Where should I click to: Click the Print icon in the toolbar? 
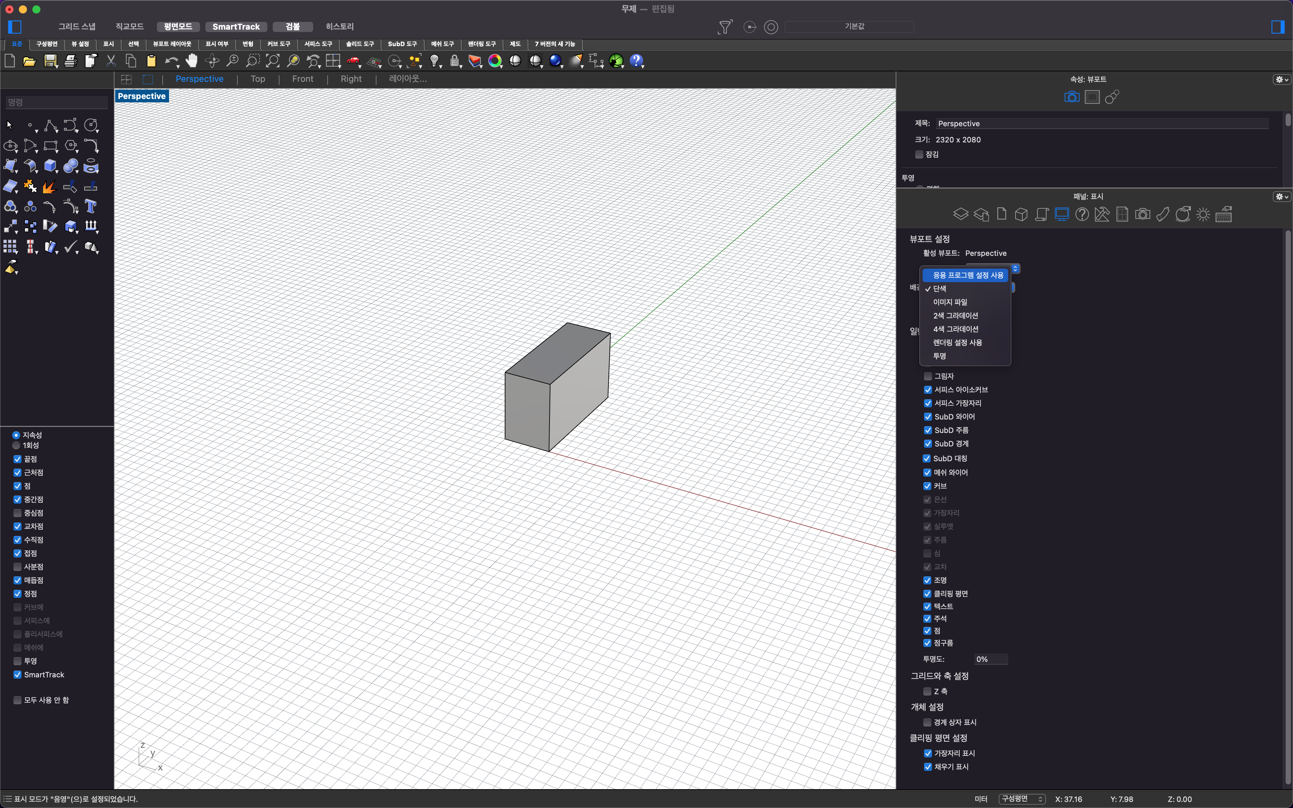[70, 61]
